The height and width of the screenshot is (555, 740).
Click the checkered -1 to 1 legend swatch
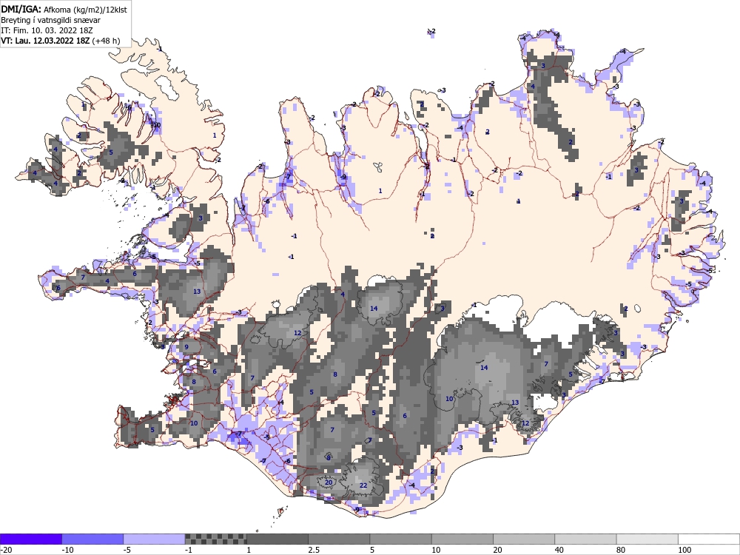pyautogui.click(x=215, y=539)
